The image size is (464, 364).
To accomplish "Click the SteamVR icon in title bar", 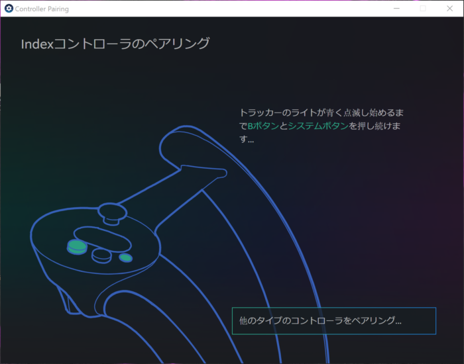I will [x=9, y=9].
